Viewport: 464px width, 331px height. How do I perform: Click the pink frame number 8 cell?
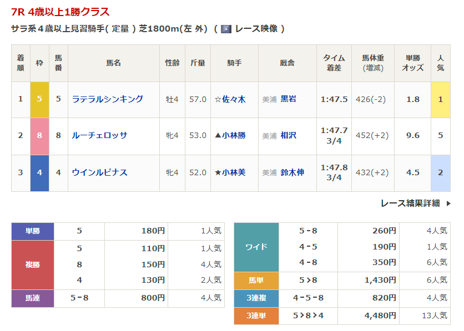(39, 136)
